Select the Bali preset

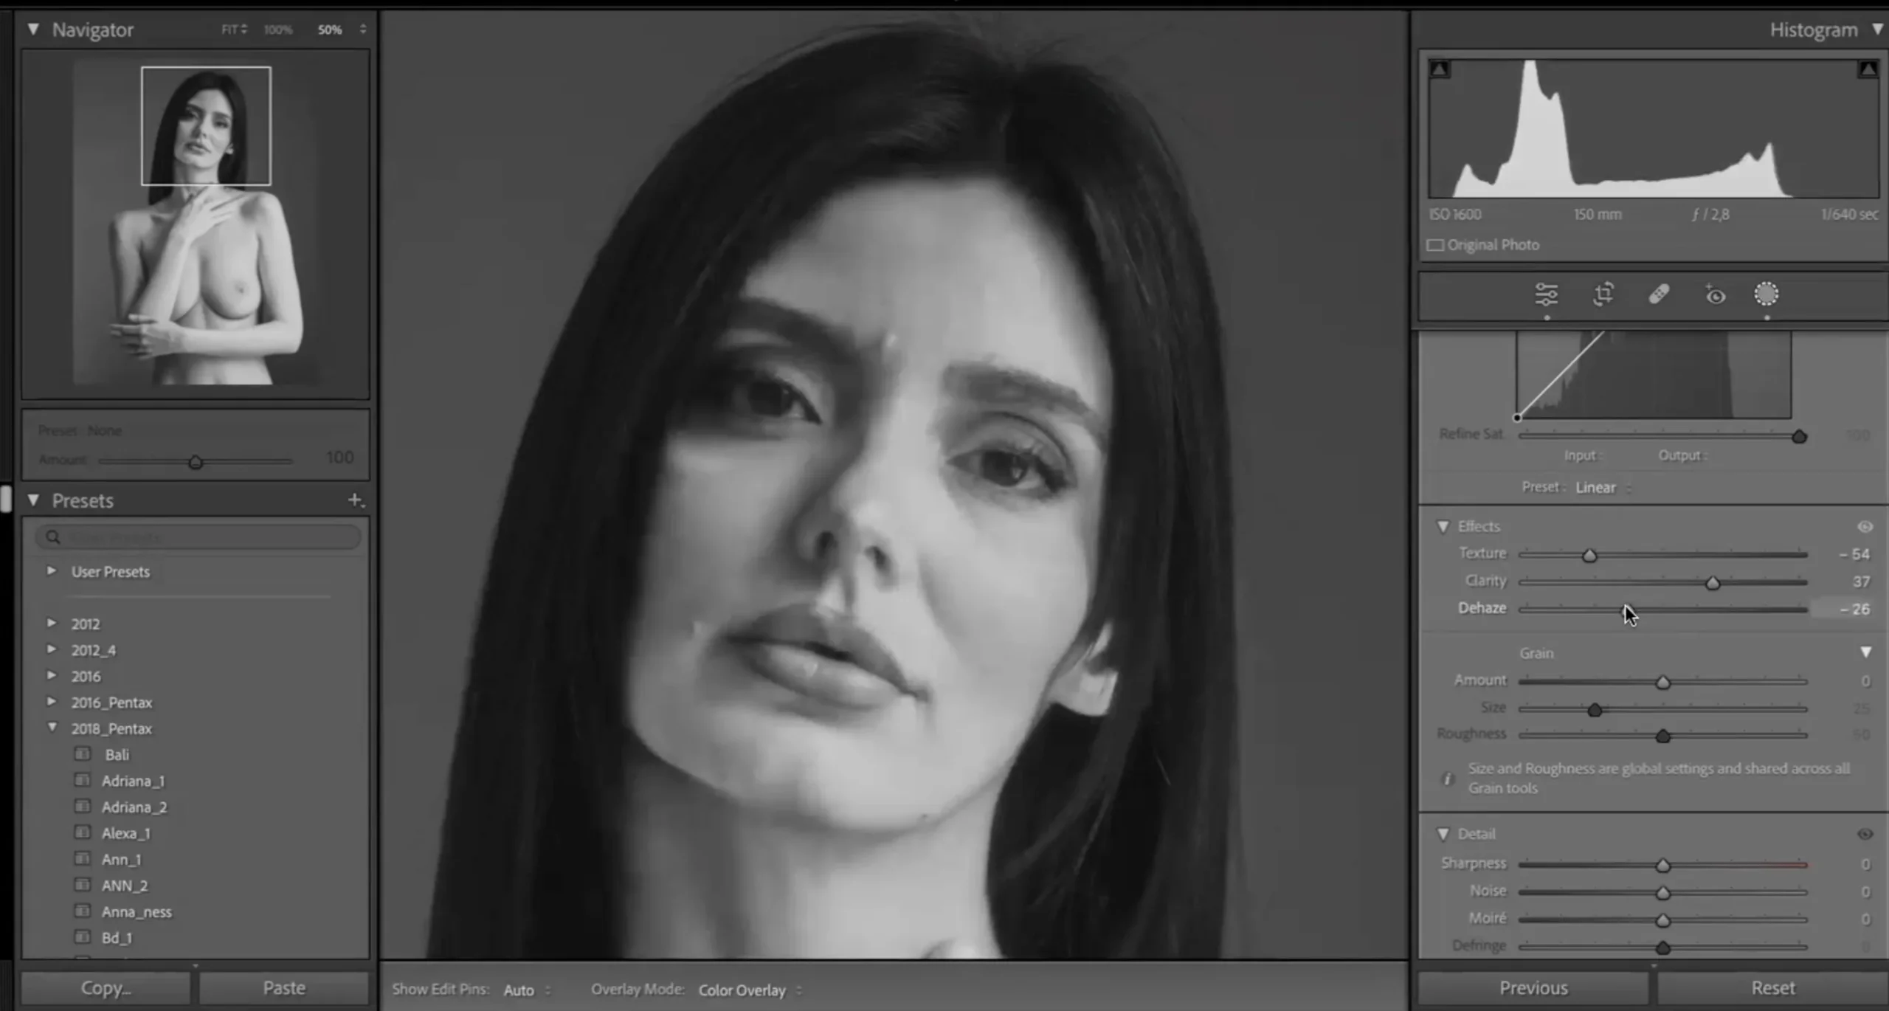(118, 754)
